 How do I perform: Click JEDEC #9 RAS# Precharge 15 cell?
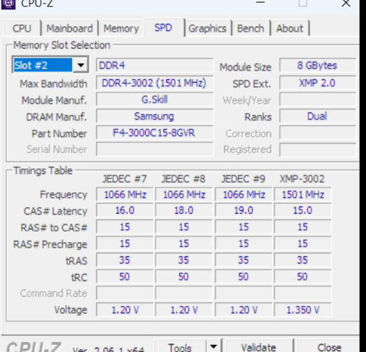point(243,243)
